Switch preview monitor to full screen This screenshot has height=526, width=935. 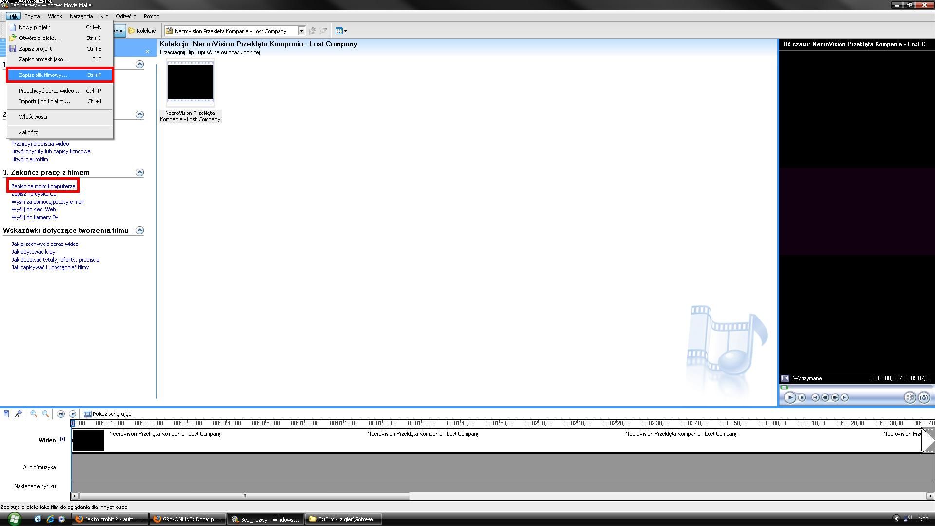point(785,378)
